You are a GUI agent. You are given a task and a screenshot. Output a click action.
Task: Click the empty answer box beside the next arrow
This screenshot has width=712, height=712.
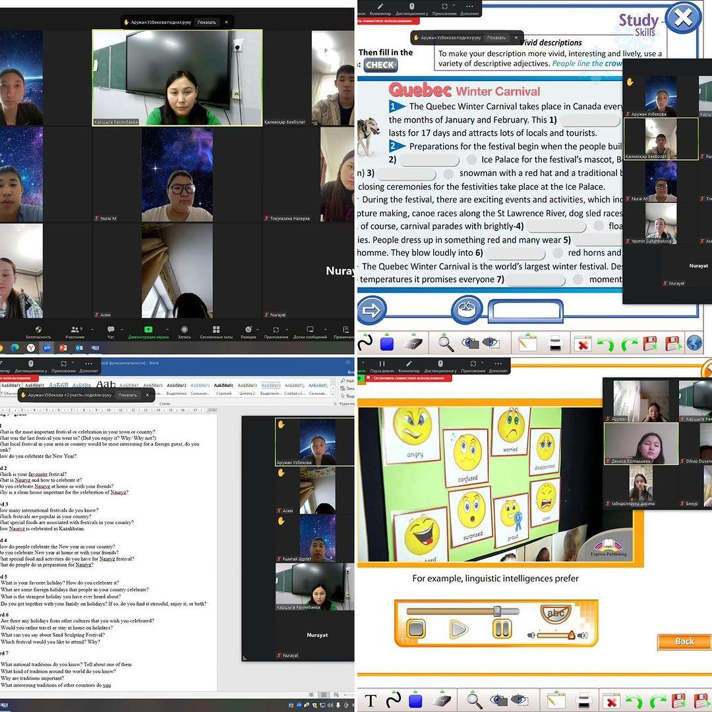tap(526, 311)
